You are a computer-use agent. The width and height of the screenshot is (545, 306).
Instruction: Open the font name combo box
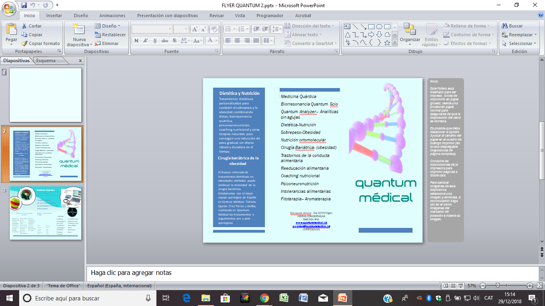(152, 29)
